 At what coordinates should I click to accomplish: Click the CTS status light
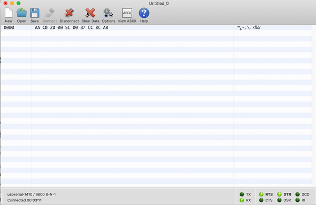point(261,200)
